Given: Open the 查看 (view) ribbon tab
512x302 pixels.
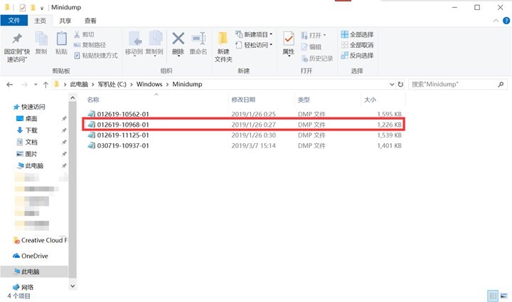Looking at the screenshot, I should tap(91, 21).
